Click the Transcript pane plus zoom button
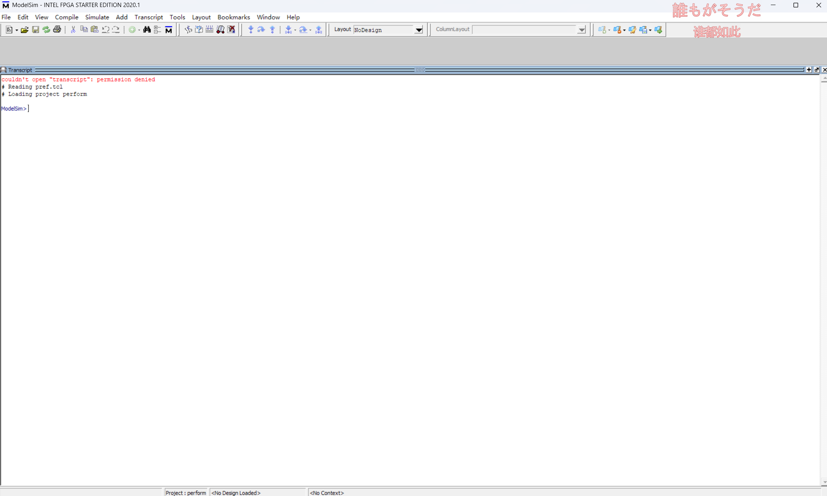The image size is (827, 496). pos(809,69)
